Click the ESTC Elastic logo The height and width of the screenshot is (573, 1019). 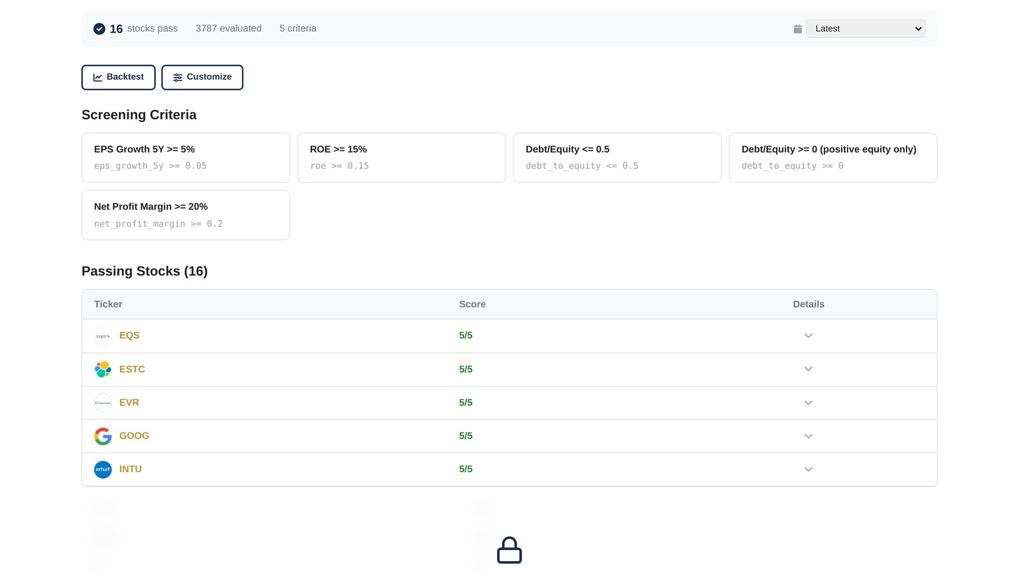pos(103,369)
